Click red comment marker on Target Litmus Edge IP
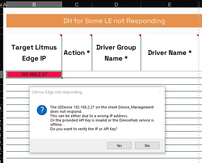The image size is (202, 163). tap(61, 35)
